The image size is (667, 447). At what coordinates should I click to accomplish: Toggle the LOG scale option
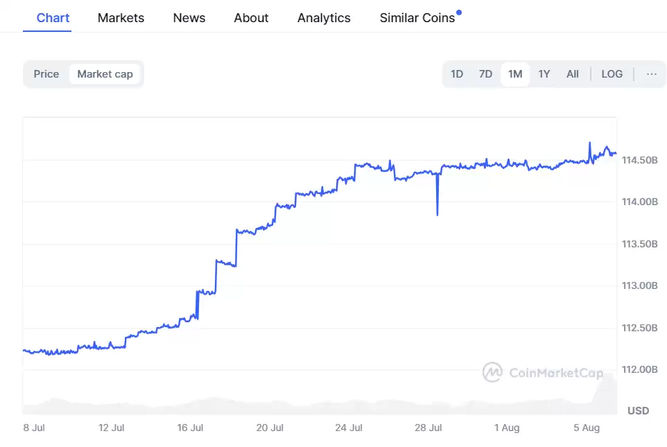click(612, 74)
